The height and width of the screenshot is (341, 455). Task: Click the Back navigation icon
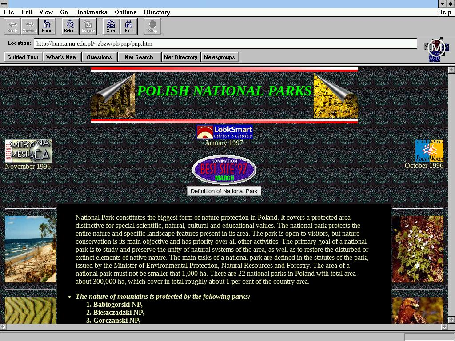pyautogui.click(x=12, y=26)
